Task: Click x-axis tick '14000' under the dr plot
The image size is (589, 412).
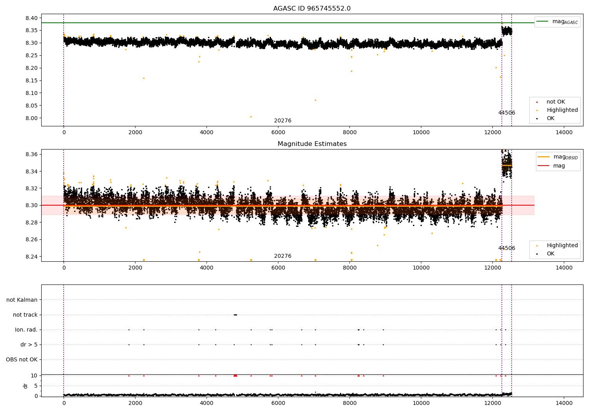Action: pyautogui.click(x=564, y=403)
